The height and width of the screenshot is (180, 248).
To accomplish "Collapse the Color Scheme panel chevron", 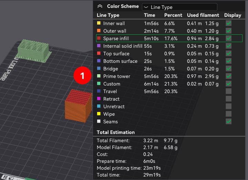I will tap(100, 6).
